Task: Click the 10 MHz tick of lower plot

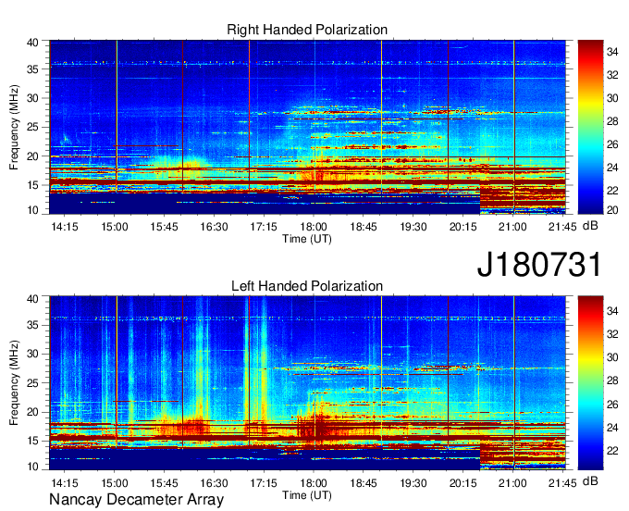Action: tap(33, 467)
